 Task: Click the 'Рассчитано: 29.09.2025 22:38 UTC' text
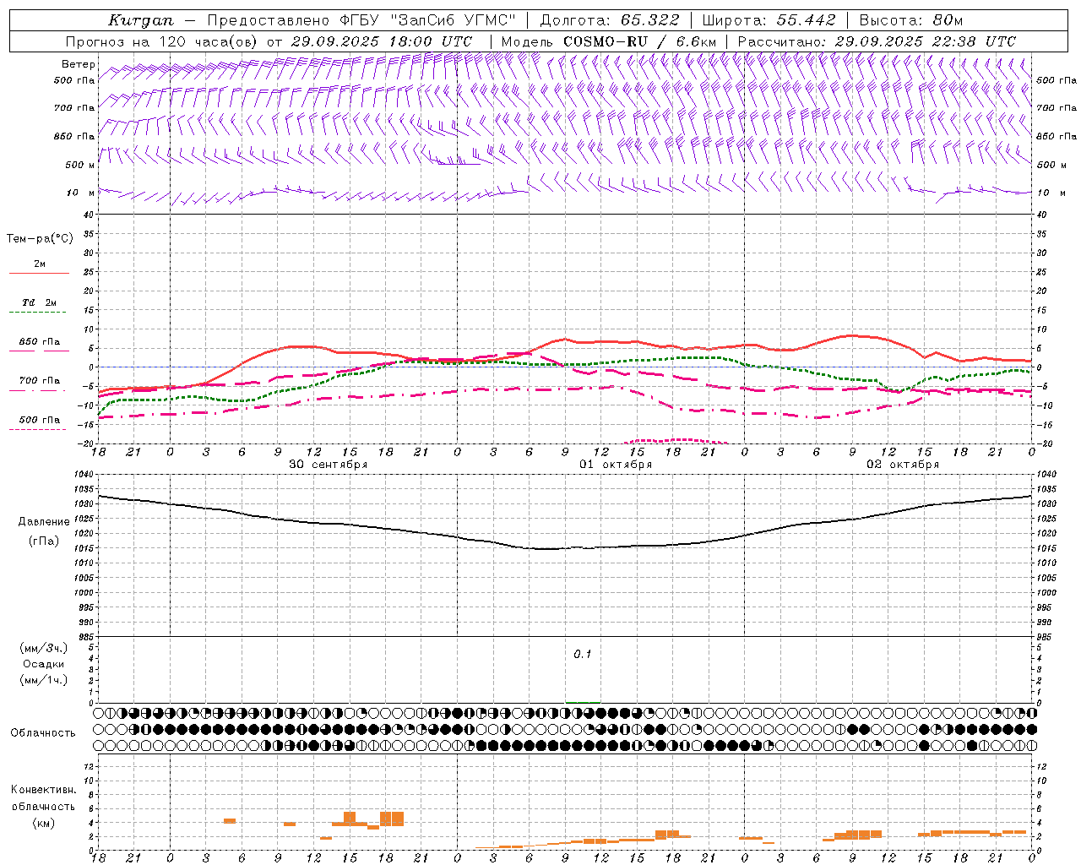pyautogui.click(x=877, y=41)
